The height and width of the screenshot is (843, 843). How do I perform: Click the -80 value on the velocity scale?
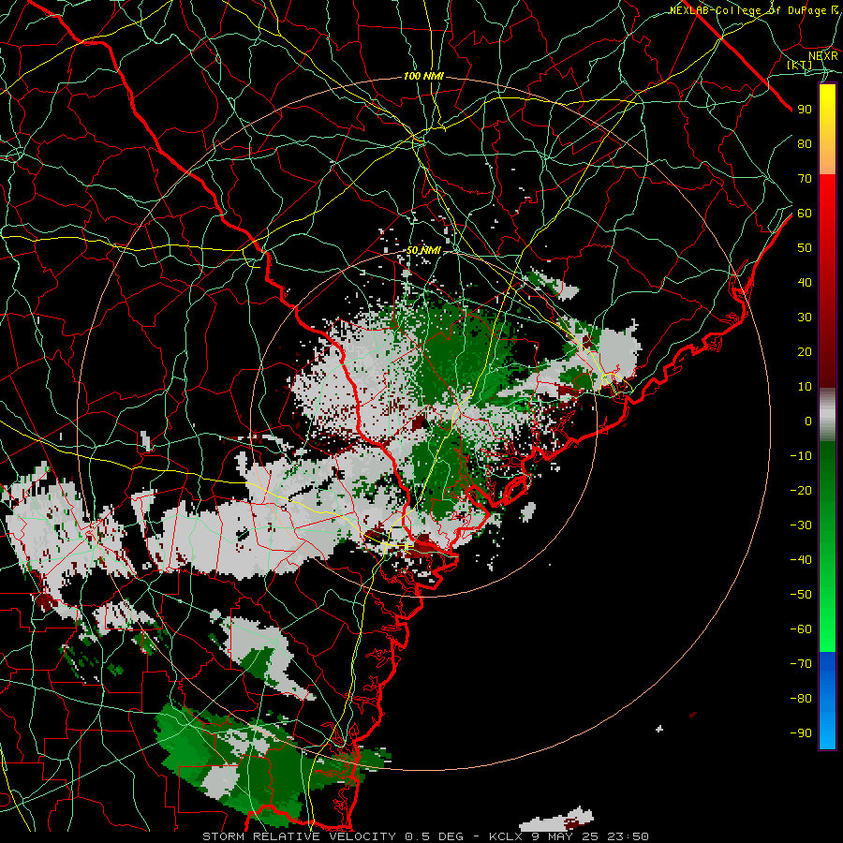coord(801,699)
